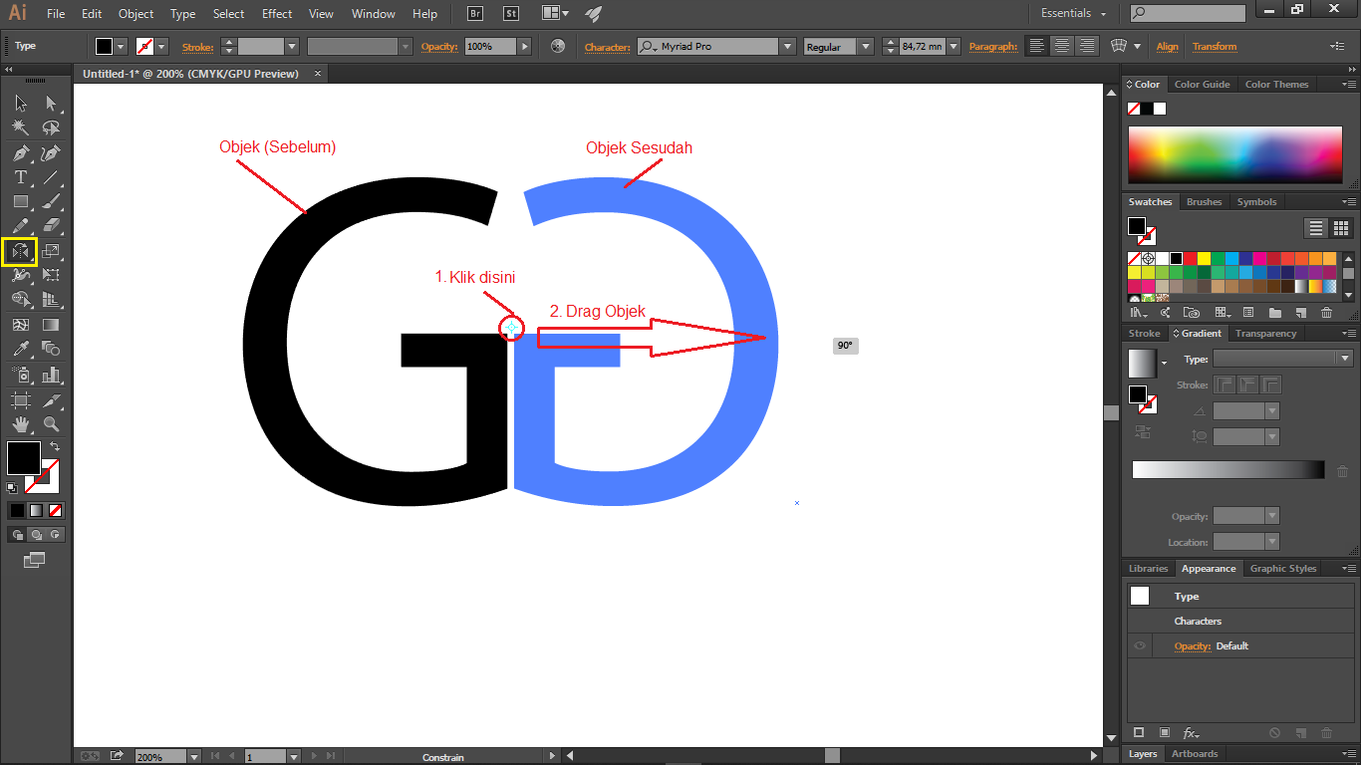Screen dimensions: 1361x765
Task: Select the Zoom tool magnifier
Action: tap(51, 425)
